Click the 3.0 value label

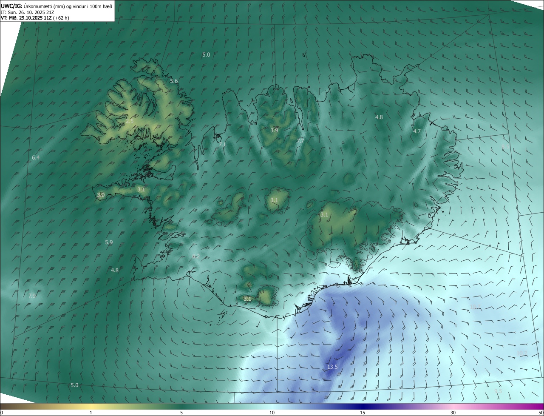click(x=101, y=195)
